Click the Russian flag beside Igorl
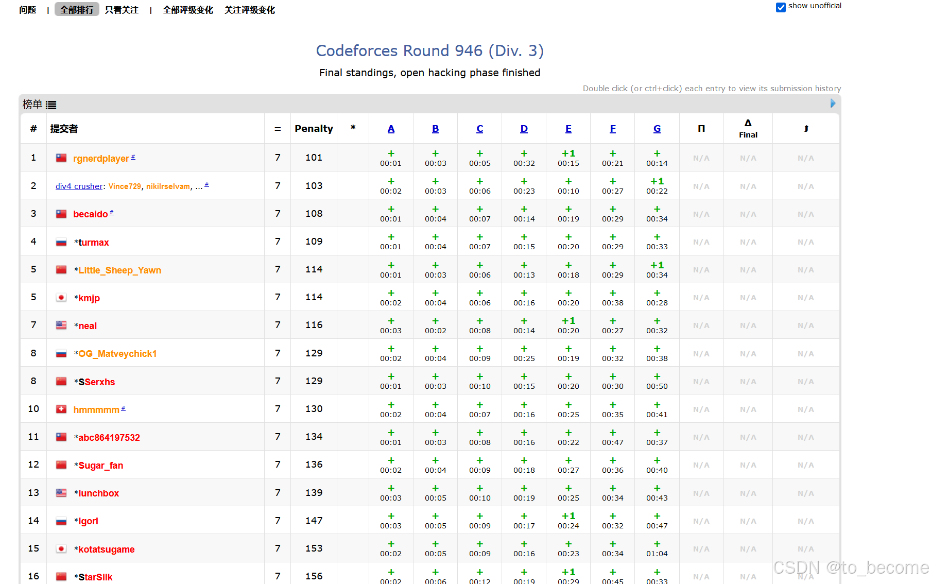 point(61,521)
